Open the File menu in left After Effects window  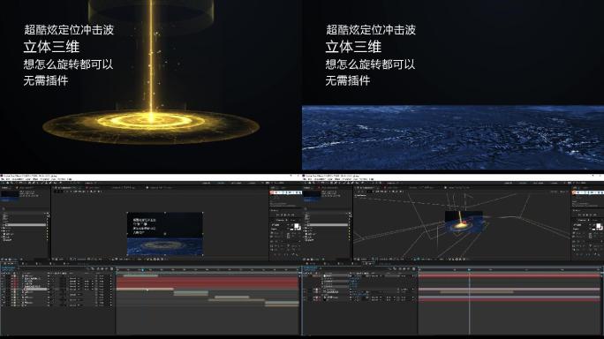4,179
